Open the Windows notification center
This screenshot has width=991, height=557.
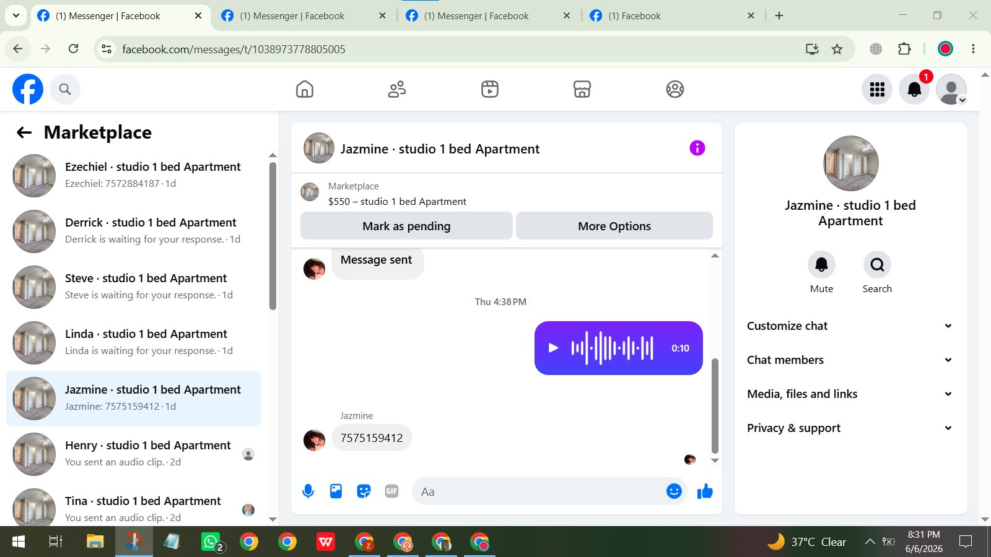pyautogui.click(x=965, y=542)
